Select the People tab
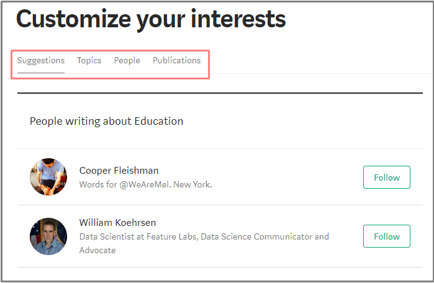This screenshot has width=434, height=283. pos(127,61)
